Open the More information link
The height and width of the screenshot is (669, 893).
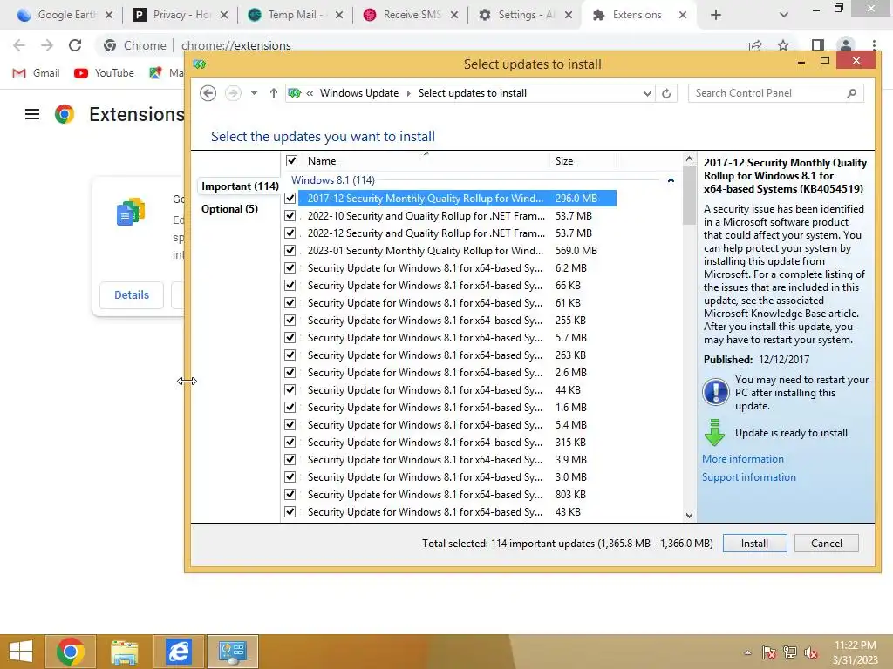tap(743, 459)
